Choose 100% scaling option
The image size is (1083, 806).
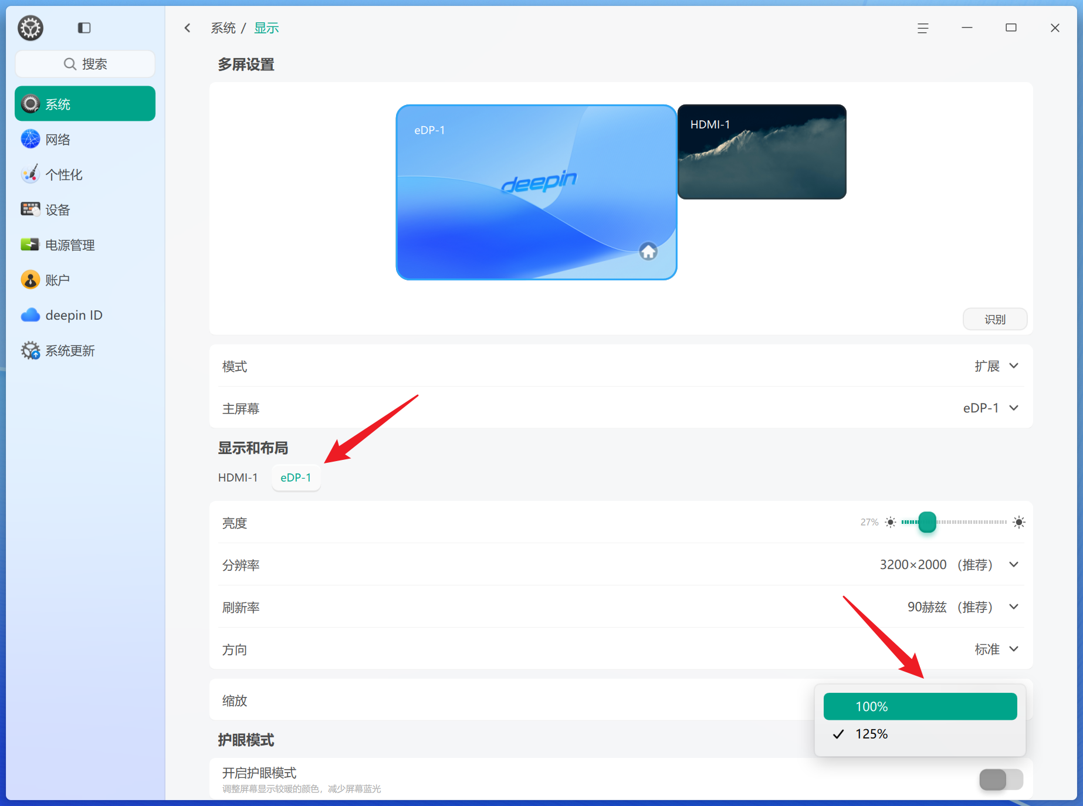tap(920, 706)
